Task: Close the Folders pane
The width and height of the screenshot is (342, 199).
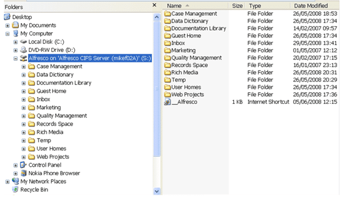Action: (x=154, y=5)
